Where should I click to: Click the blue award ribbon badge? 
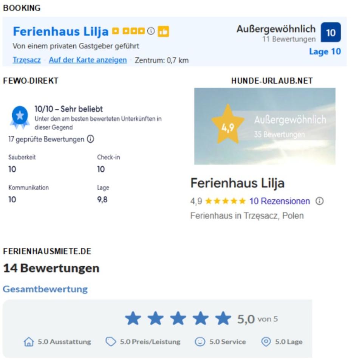point(20,116)
